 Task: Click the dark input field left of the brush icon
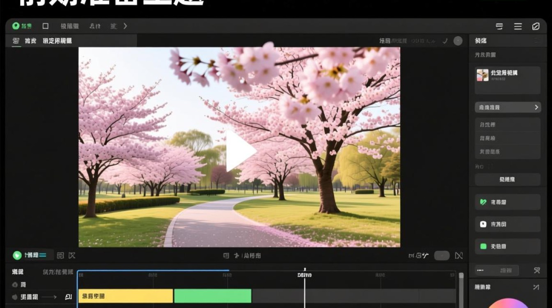pyautogui.click(x=497, y=270)
